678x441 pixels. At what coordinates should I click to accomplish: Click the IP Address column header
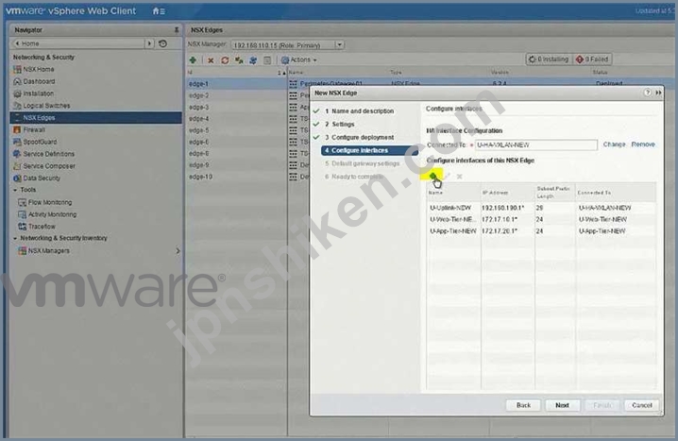(508, 193)
